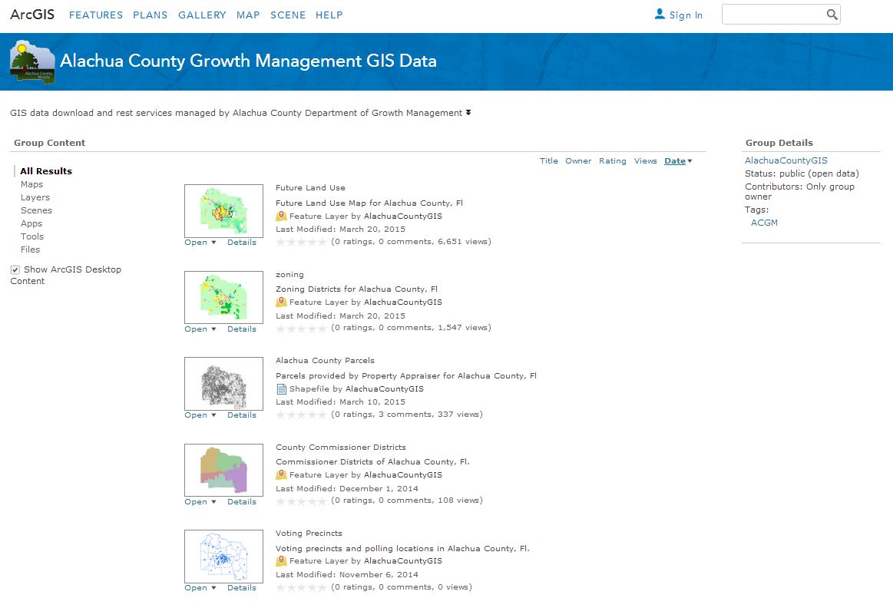Toggle Show ArcGIS Desktop Content checkbox

click(15, 270)
